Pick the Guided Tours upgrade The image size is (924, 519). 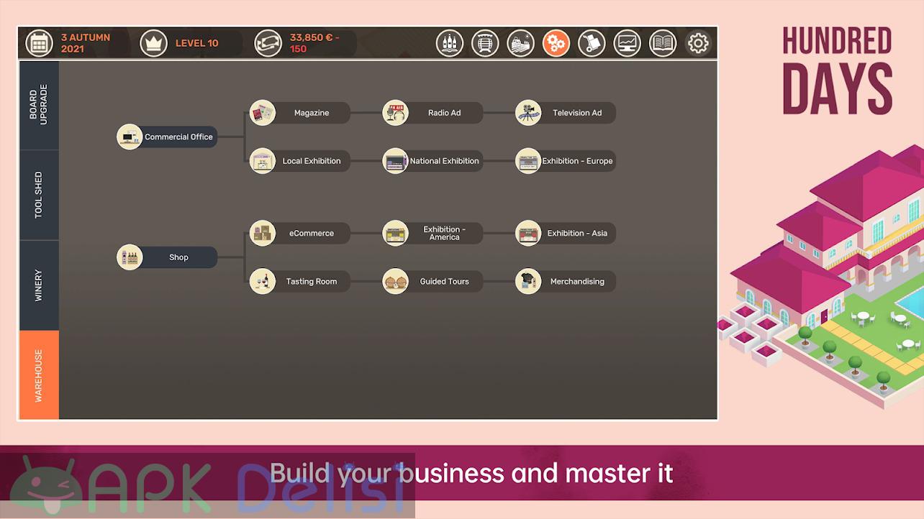(433, 281)
